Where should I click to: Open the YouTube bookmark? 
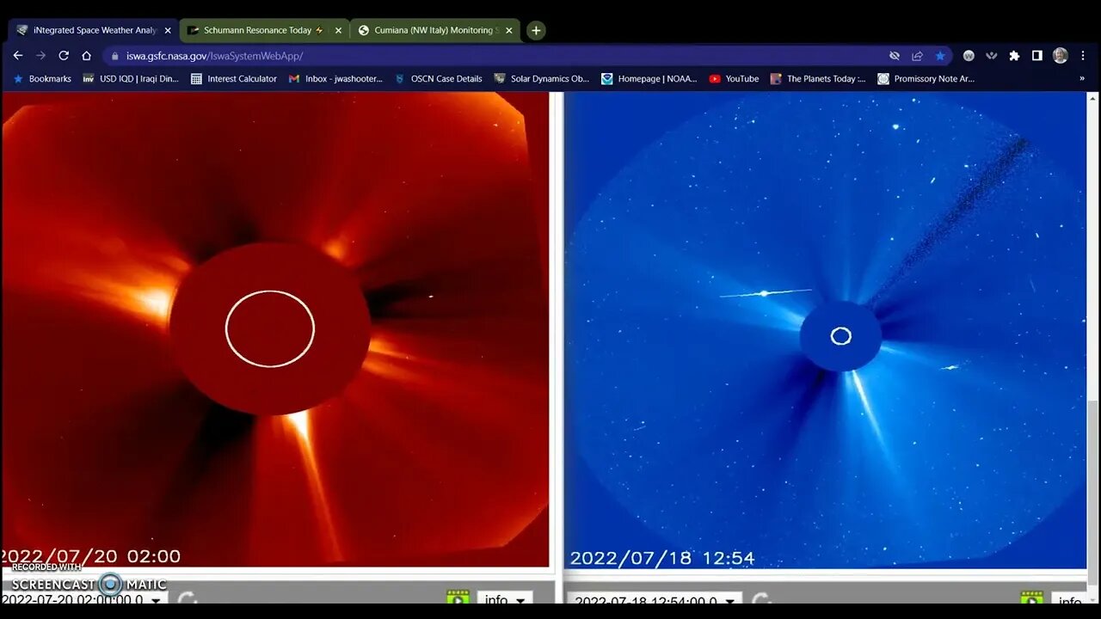[x=734, y=78]
